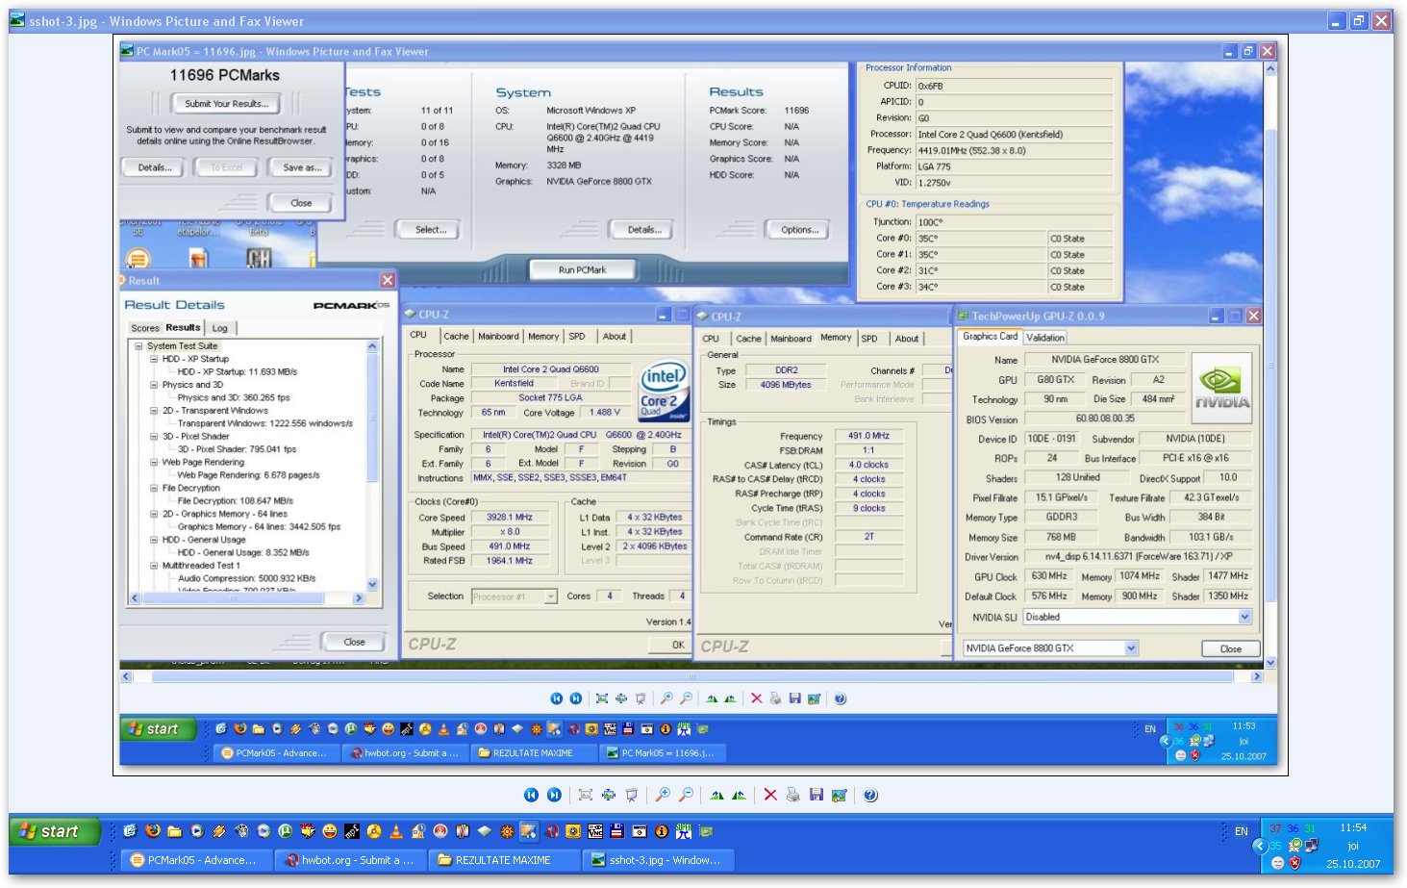This screenshot has width=1407, height=888.
Task: Collapse Web Page Rendering tree node
Action: coord(154,463)
